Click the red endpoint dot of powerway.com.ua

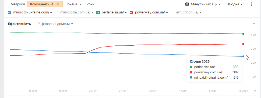coord(243,44)
